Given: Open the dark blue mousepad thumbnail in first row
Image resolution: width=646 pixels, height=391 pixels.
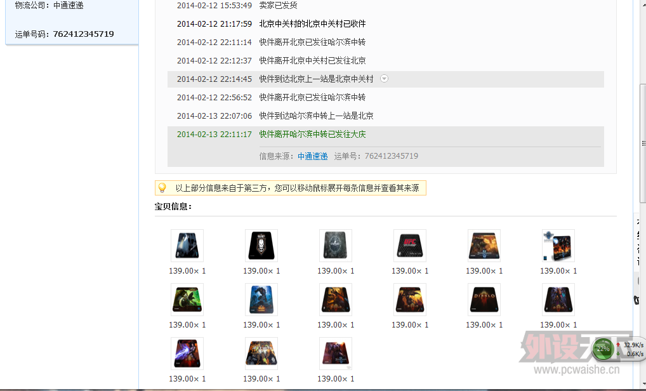Looking at the screenshot, I should tap(187, 246).
